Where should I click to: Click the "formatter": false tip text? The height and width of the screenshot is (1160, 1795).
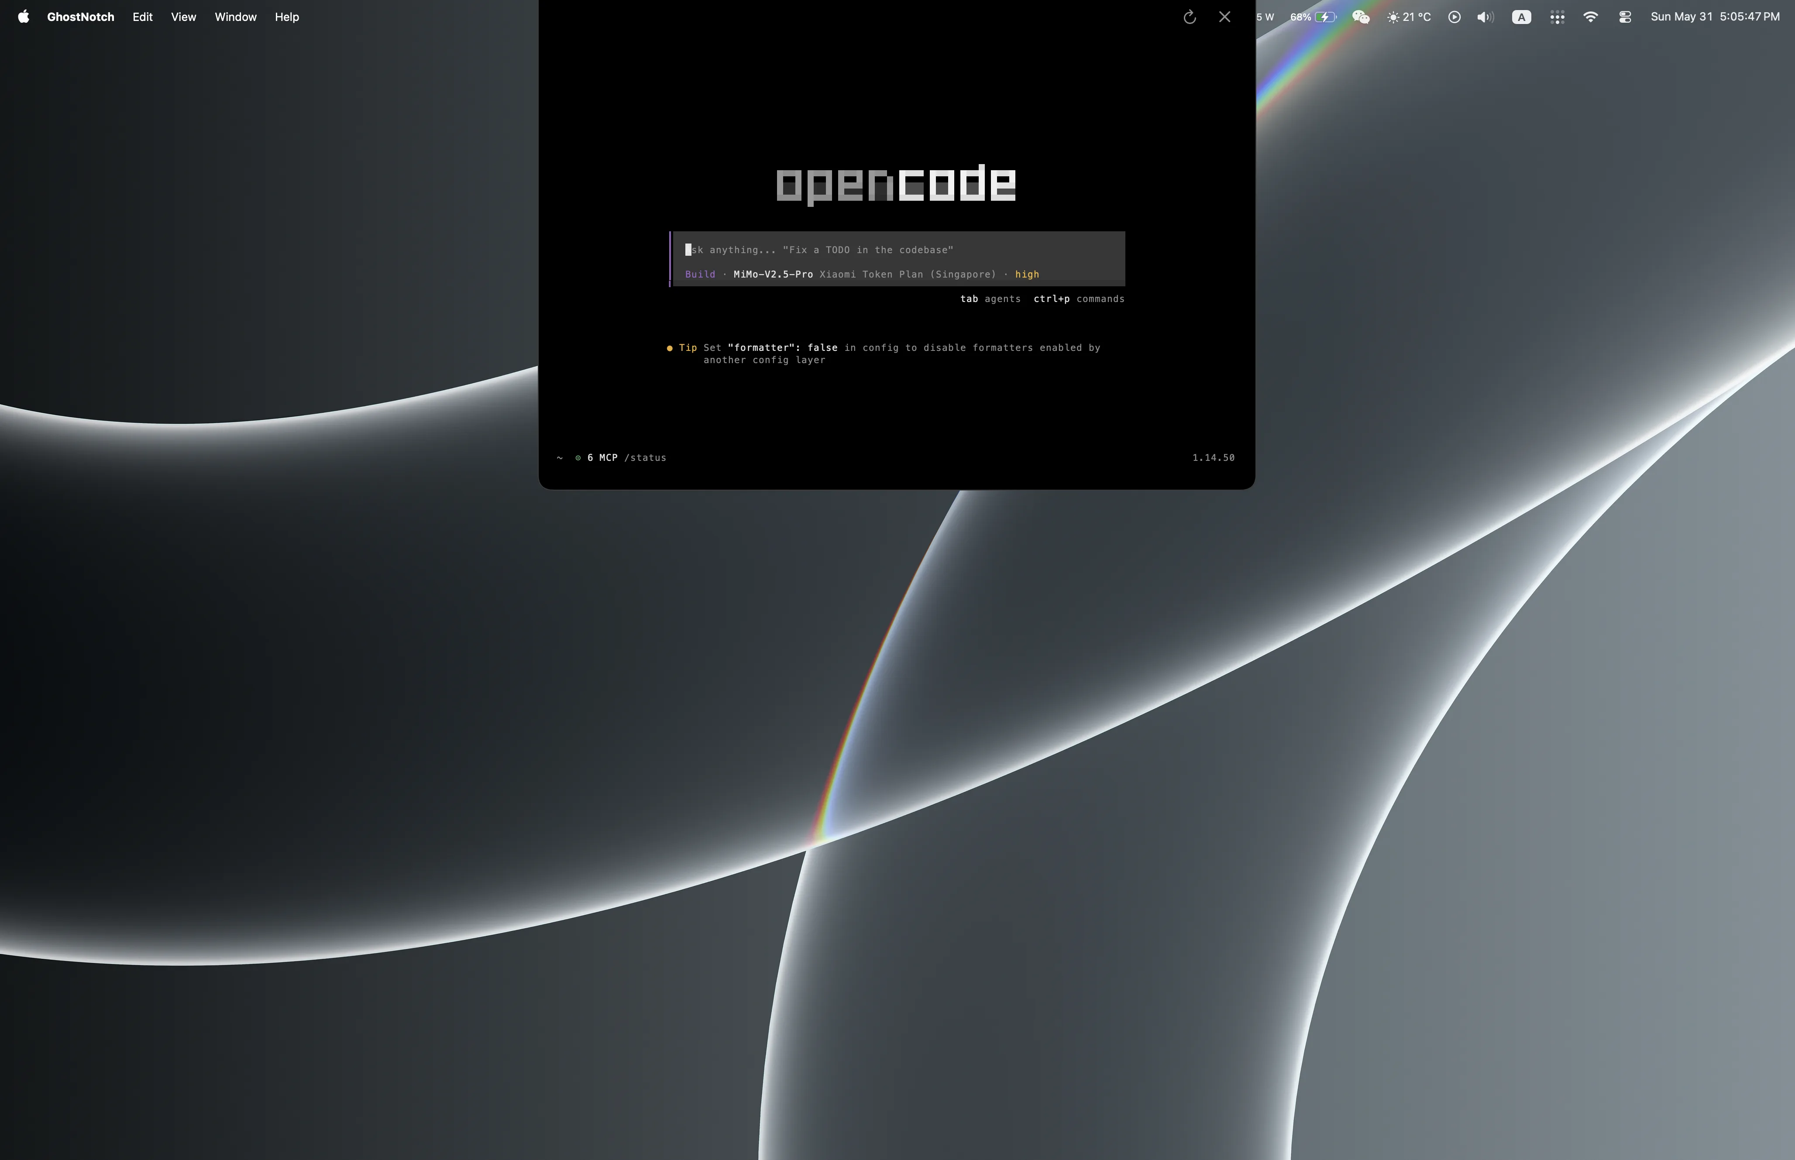pyautogui.click(x=783, y=347)
